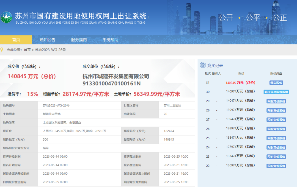Click 限时竞价报价 tag in round 25
The width and height of the screenshot is (297, 187).
tap(276, 138)
